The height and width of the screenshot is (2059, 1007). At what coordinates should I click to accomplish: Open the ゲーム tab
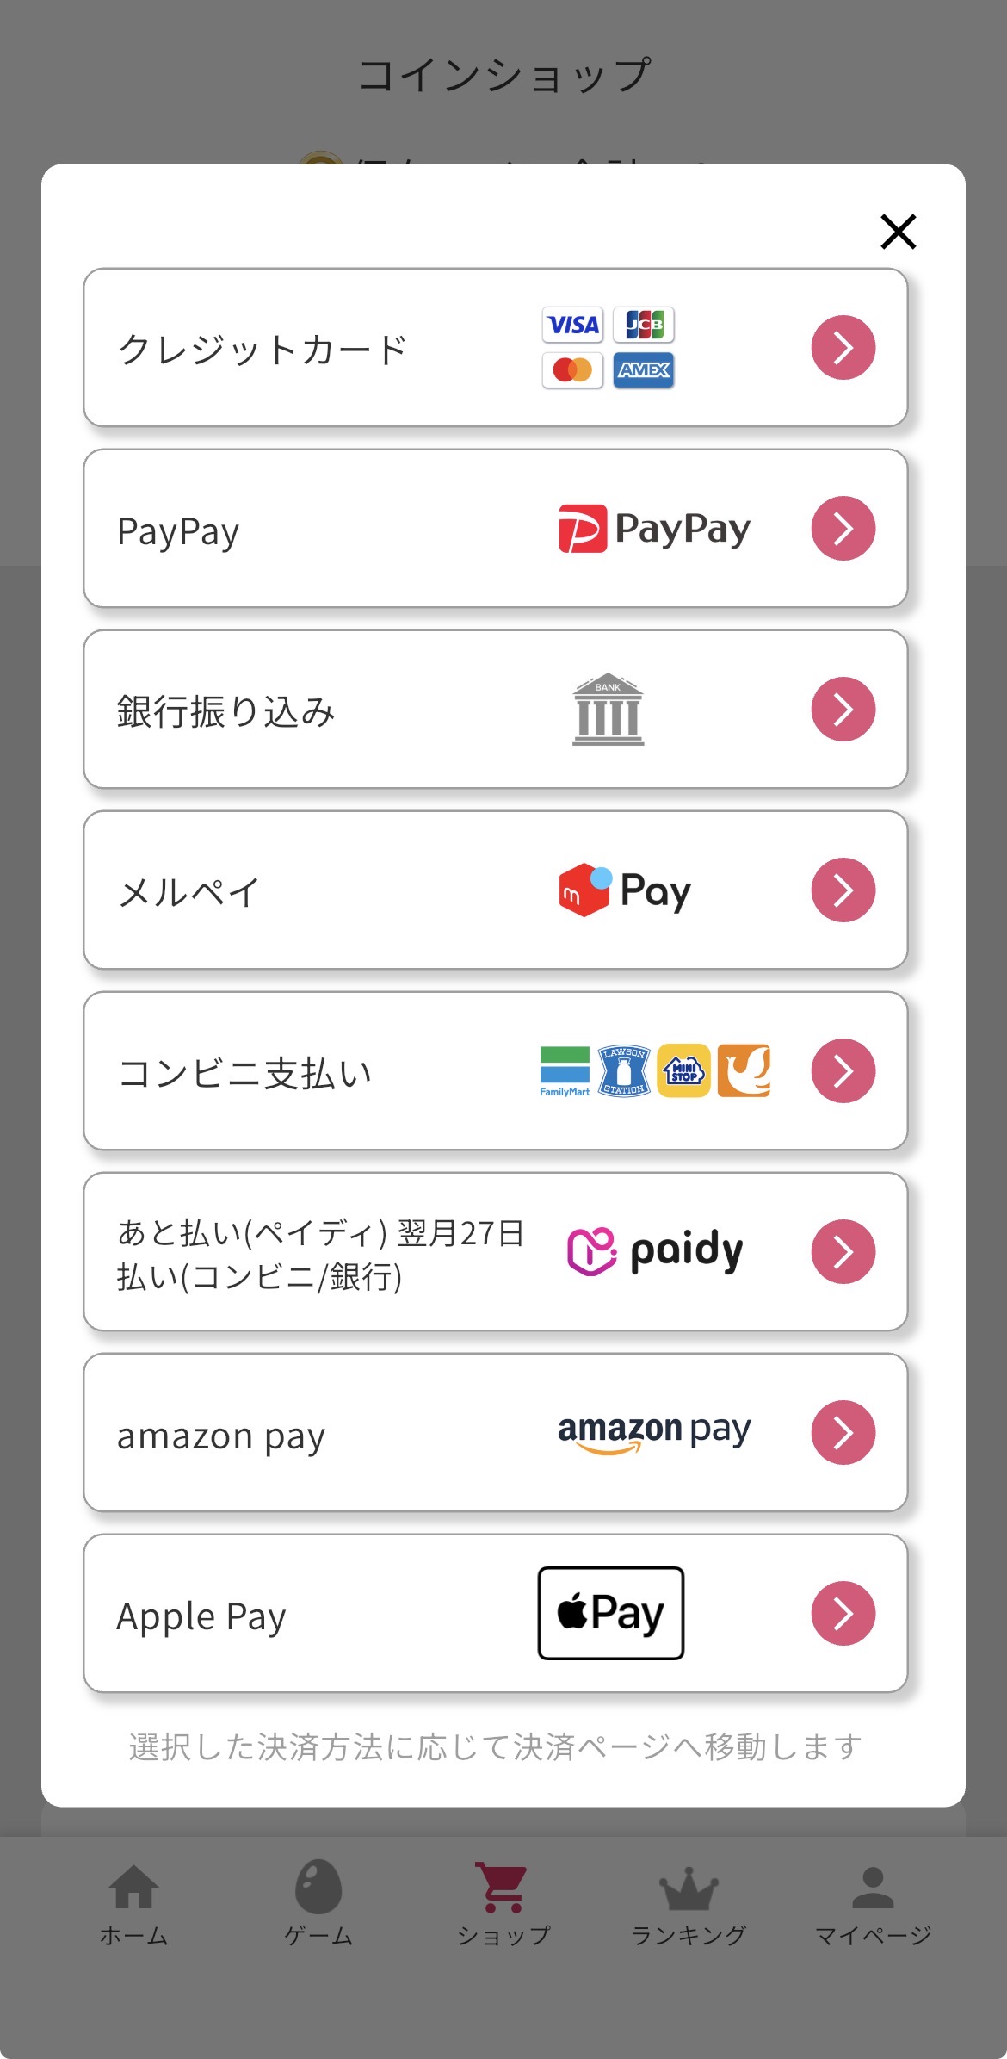318,1904
